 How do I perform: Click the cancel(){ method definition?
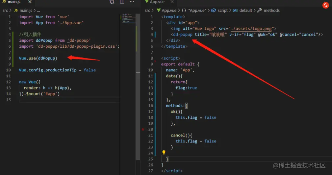coord(181,135)
